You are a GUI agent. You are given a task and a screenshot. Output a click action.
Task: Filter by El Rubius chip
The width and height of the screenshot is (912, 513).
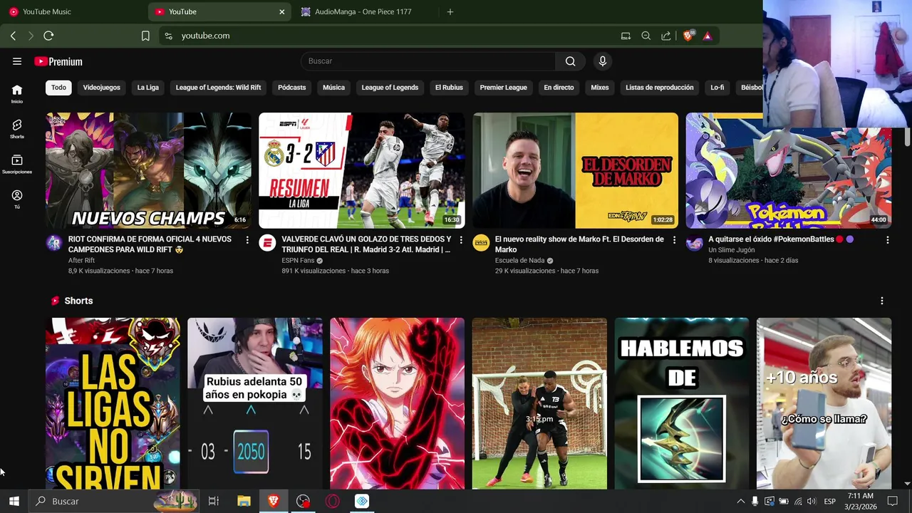point(449,88)
